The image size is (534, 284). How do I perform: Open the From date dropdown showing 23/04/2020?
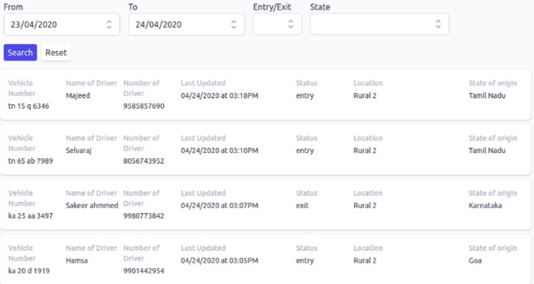(62, 25)
